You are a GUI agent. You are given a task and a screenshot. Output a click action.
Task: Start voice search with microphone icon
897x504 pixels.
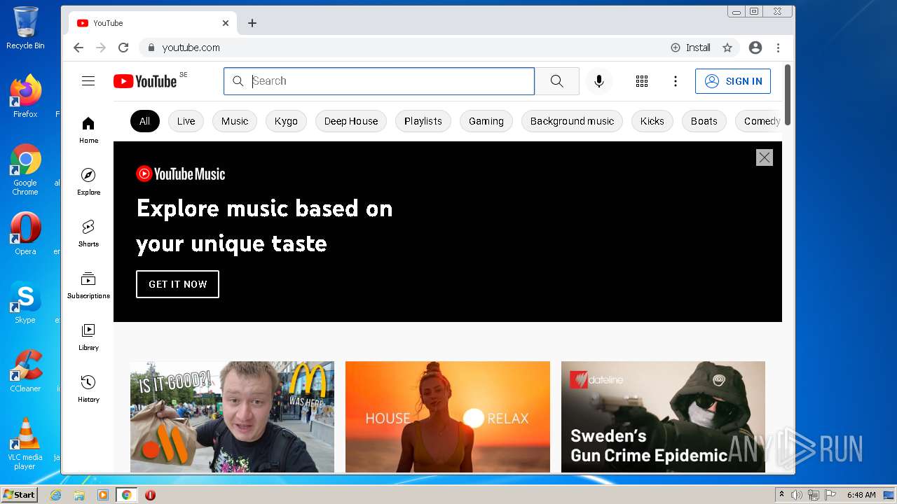[599, 81]
